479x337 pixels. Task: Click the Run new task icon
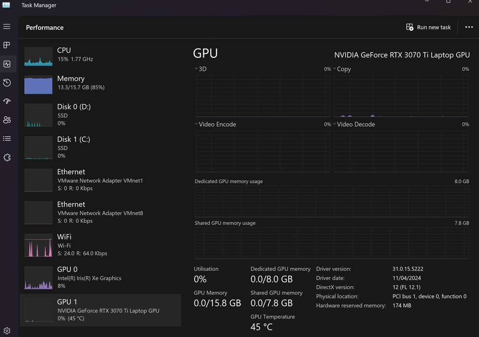tap(410, 27)
